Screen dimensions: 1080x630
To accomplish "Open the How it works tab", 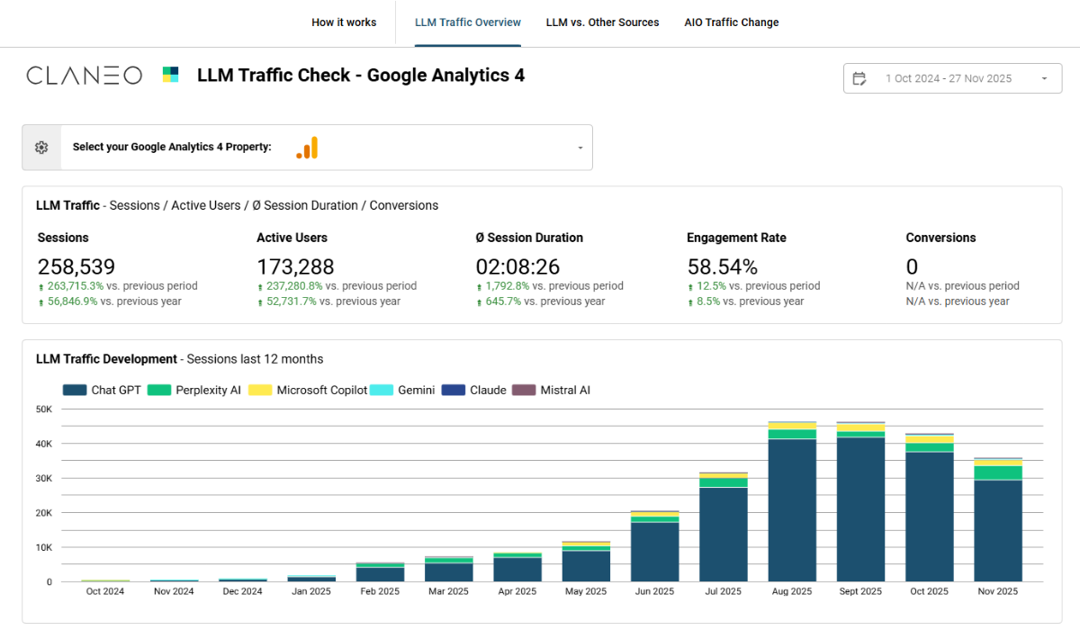I will click(344, 22).
